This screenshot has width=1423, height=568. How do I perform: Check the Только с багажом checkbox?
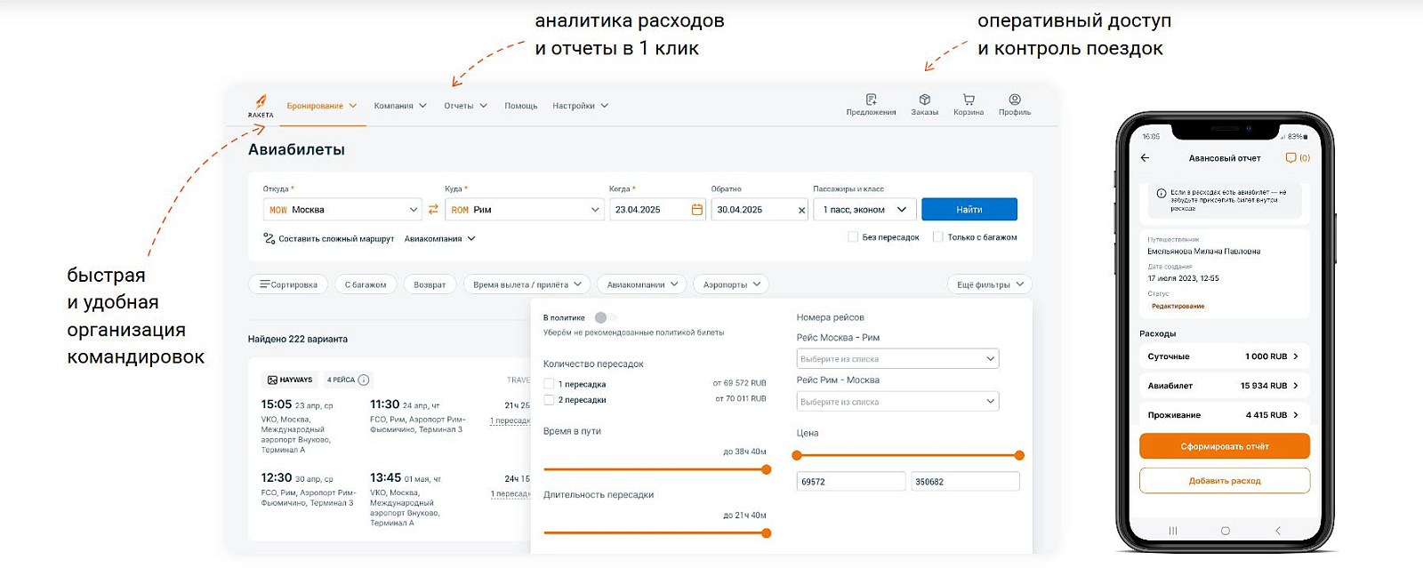[x=937, y=237]
